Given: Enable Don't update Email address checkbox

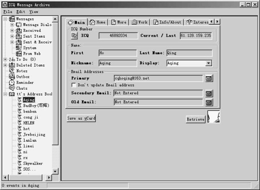Looking at the screenshot, I should [74, 85].
